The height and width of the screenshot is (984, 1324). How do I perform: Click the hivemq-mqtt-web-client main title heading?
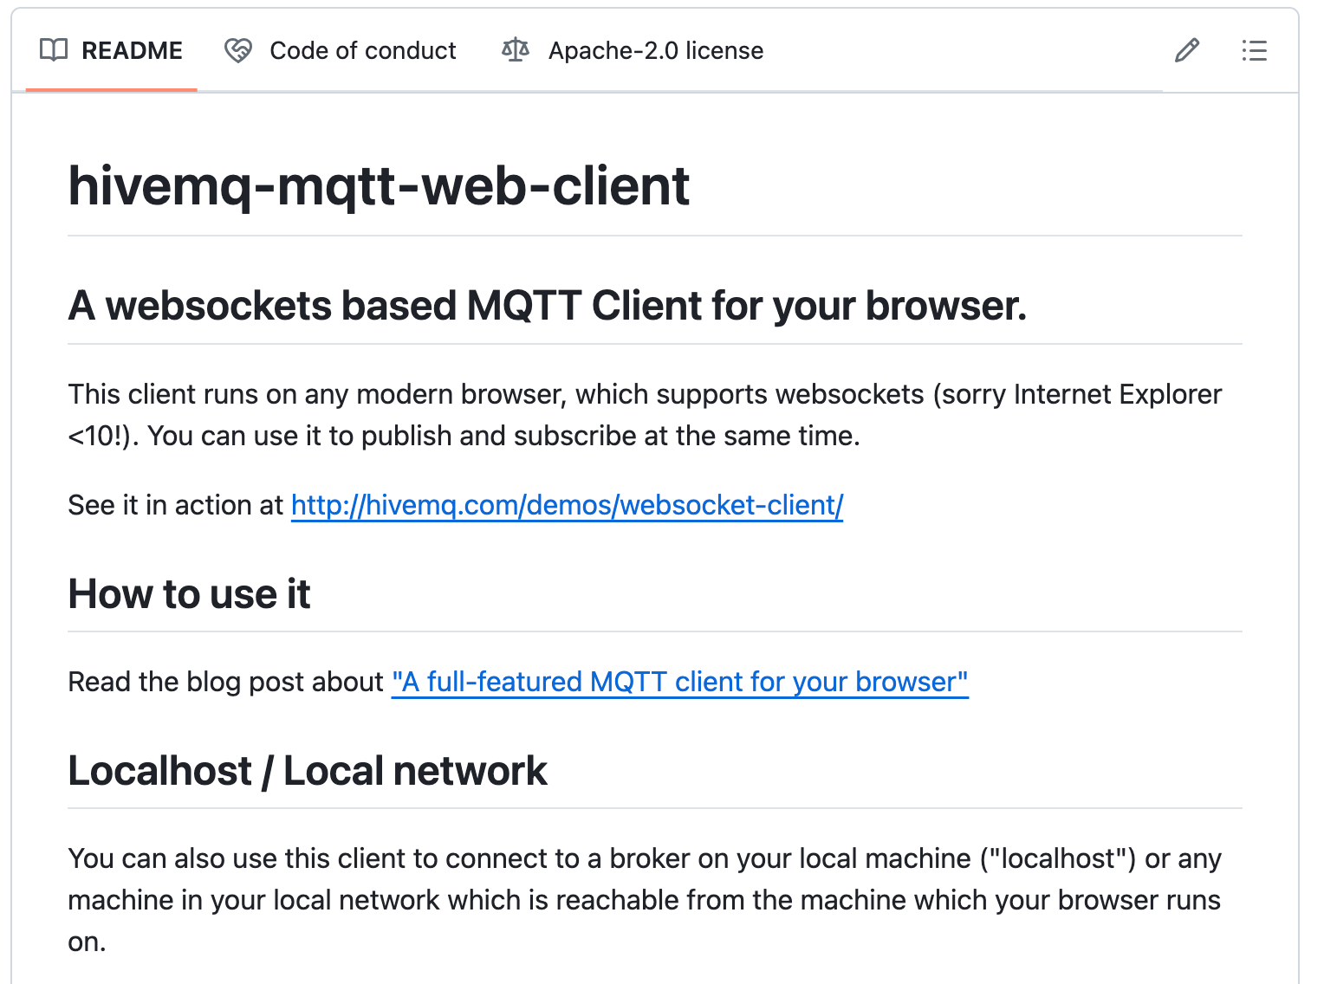pyautogui.click(x=379, y=186)
